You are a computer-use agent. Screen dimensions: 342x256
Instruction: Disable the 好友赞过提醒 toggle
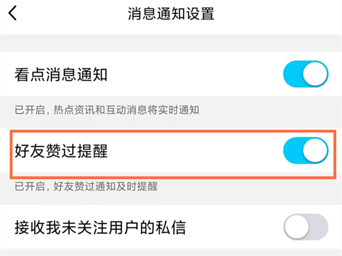pyautogui.click(x=306, y=151)
